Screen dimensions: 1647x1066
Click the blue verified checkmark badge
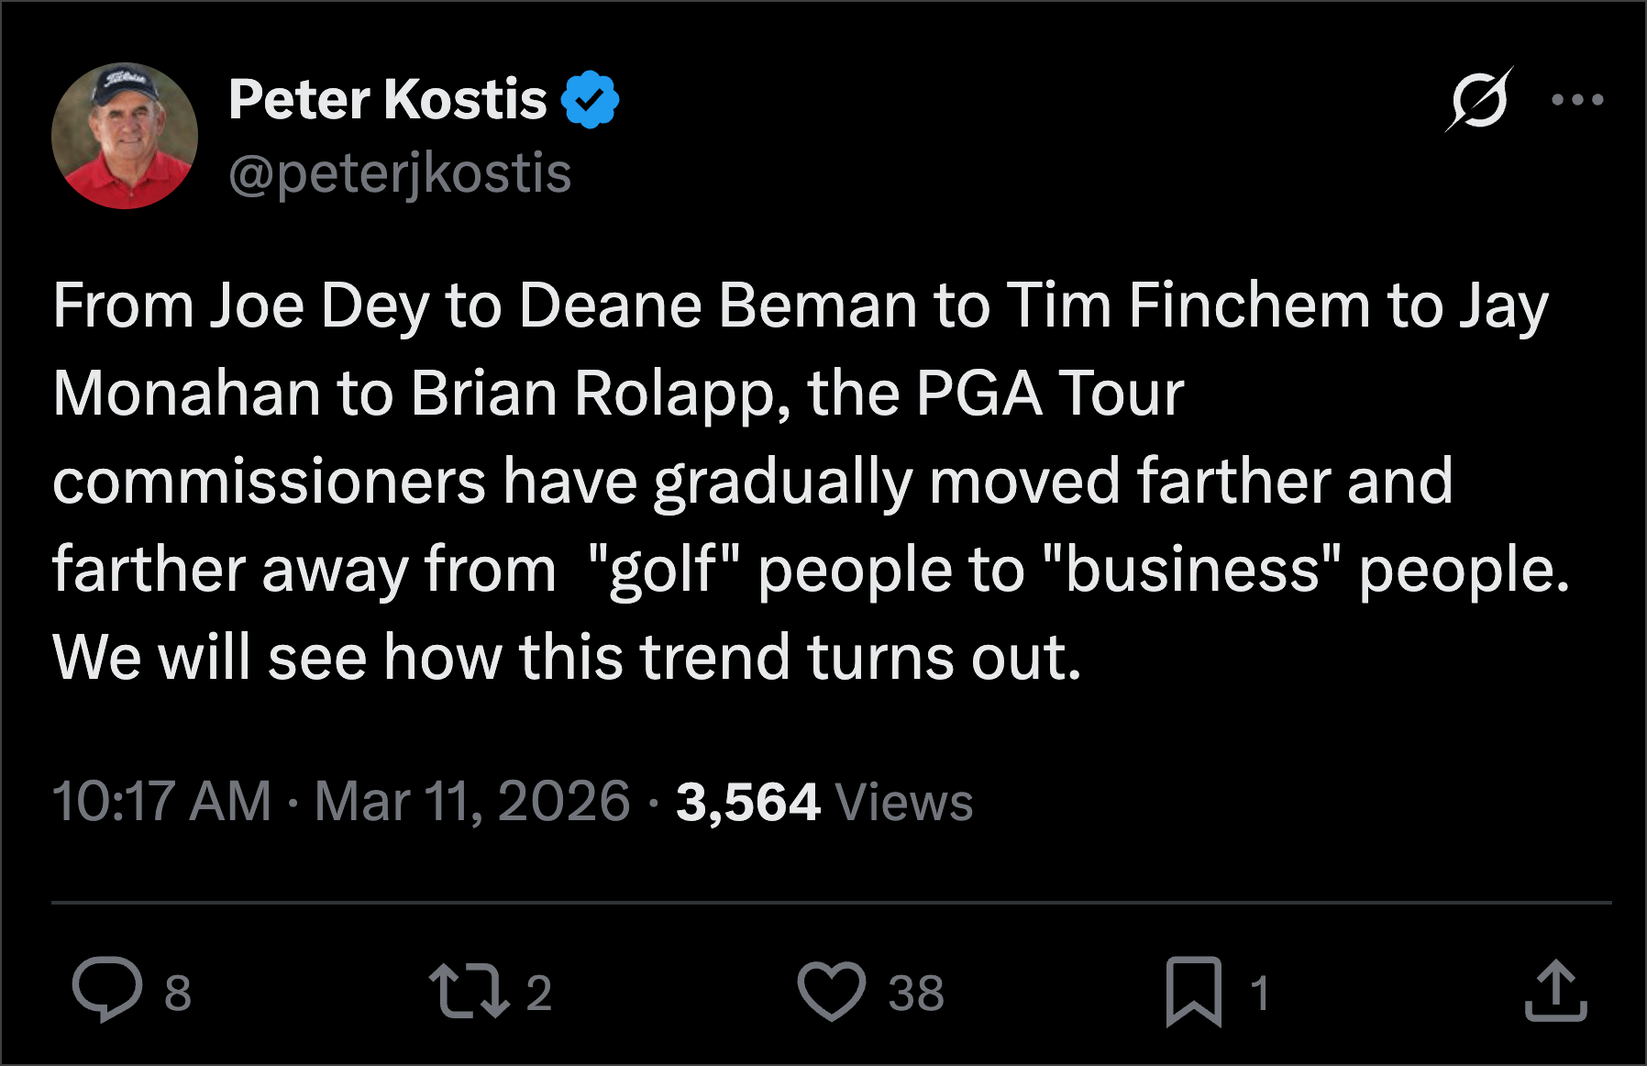click(590, 99)
